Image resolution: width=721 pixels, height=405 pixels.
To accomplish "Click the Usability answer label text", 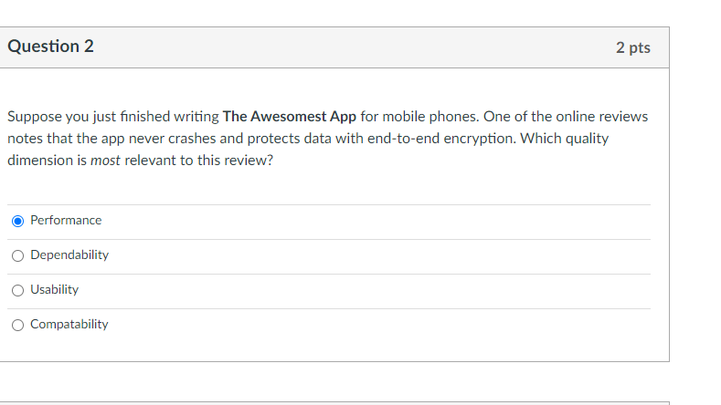I will tap(54, 290).
